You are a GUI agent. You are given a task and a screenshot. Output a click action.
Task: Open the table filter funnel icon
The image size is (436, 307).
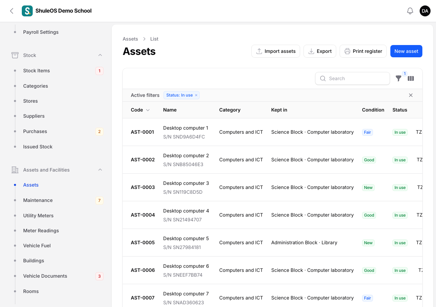coord(399,78)
